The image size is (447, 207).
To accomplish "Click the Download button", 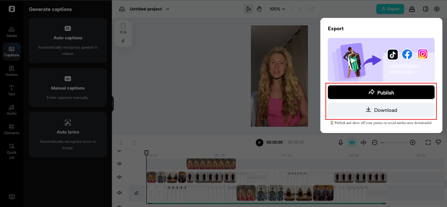I will tap(381, 110).
